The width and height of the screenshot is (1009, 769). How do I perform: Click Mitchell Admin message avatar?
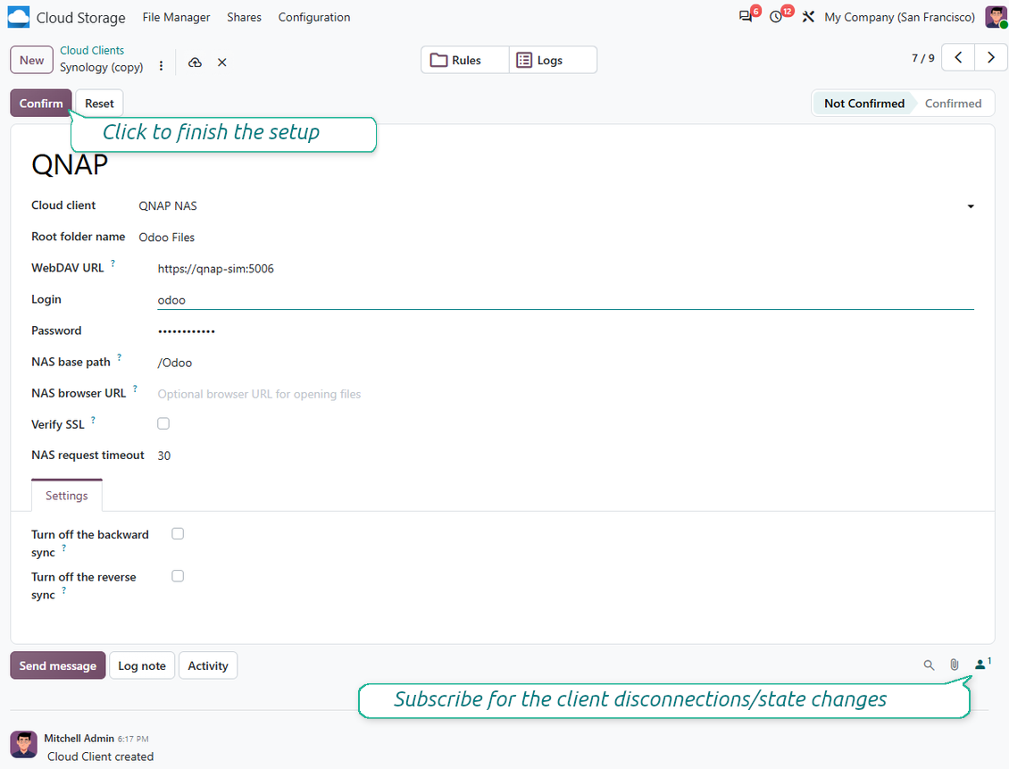(24, 745)
